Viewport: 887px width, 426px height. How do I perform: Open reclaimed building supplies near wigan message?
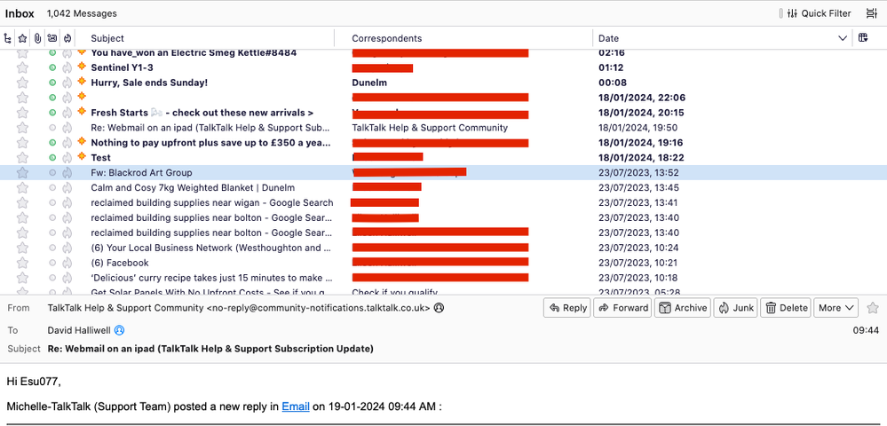click(x=212, y=202)
